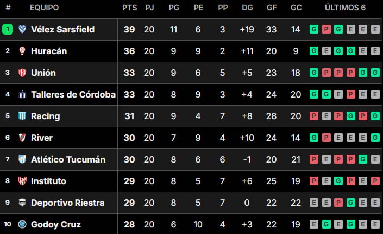Click the Huracán balloon crest icon
Viewport: 383px width, 234px height.
pos(22,51)
